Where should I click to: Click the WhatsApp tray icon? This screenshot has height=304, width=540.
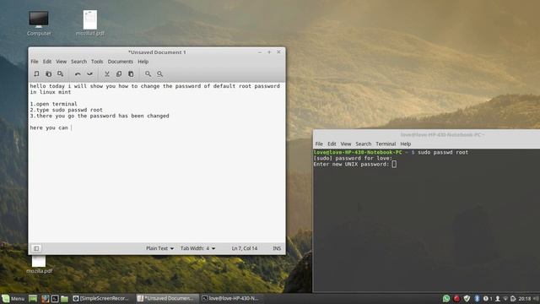coord(446,298)
